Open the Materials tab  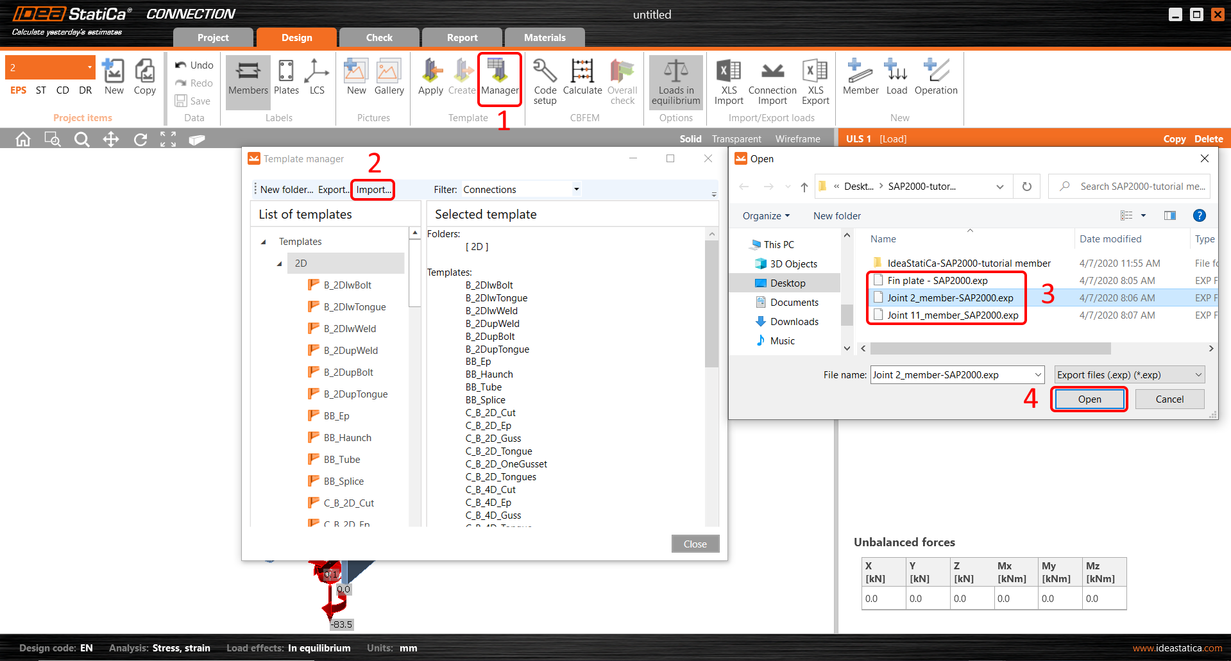pos(545,38)
